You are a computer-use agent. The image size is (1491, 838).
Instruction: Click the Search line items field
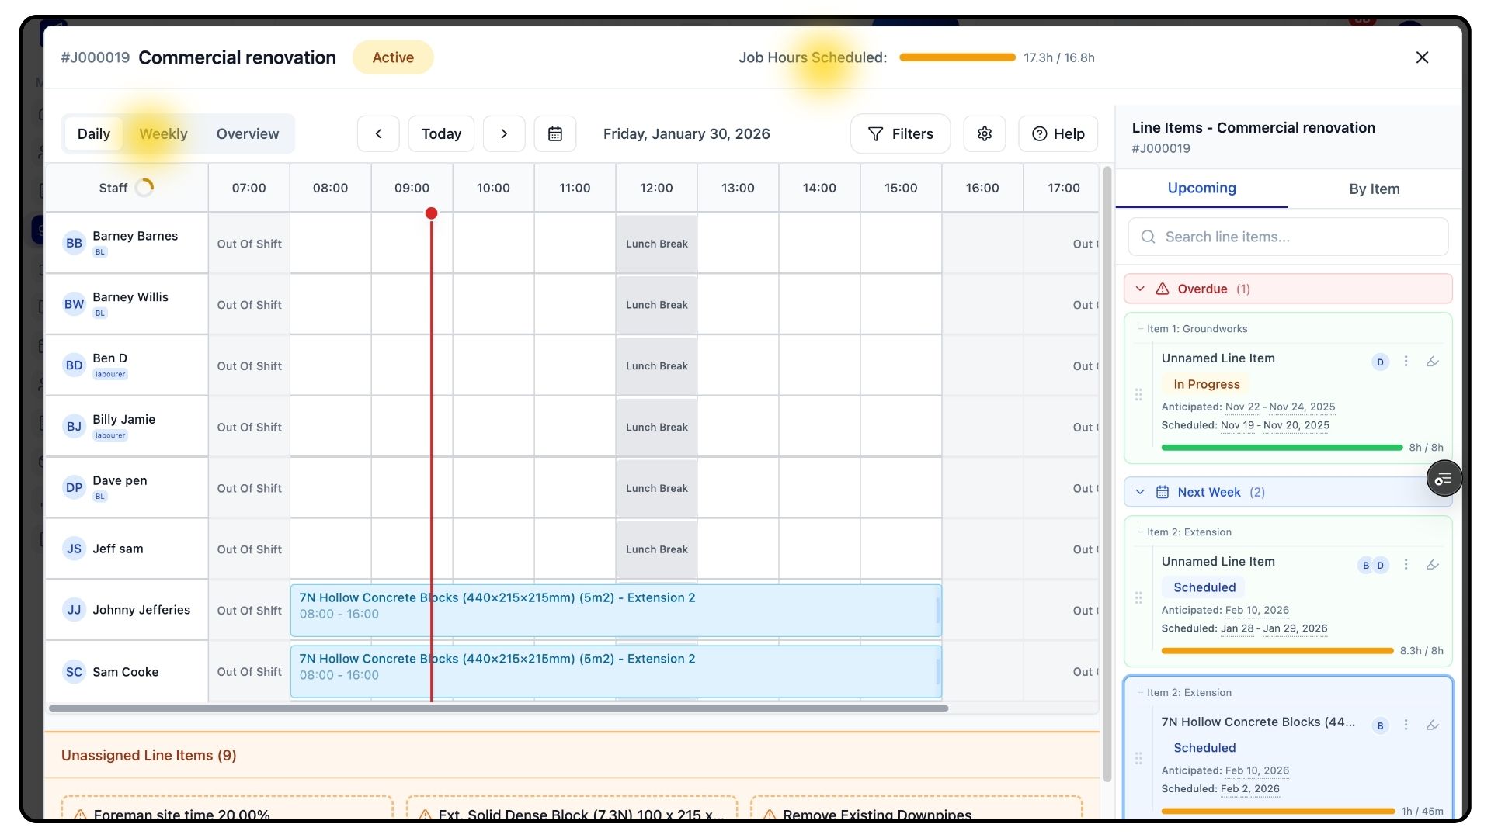click(x=1289, y=237)
